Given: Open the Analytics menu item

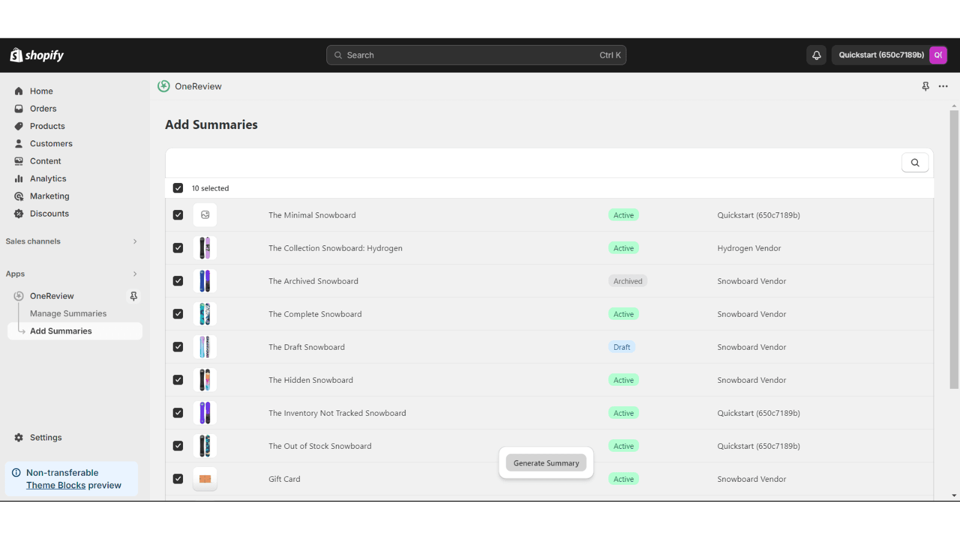Looking at the screenshot, I should 48,179.
